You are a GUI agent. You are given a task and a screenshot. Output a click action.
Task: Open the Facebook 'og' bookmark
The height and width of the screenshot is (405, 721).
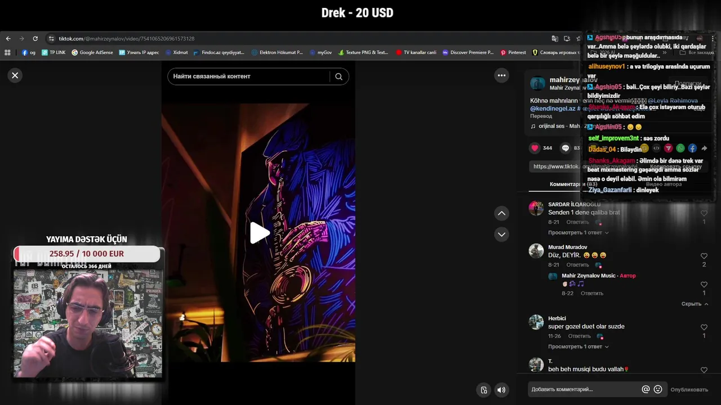tap(29, 52)
